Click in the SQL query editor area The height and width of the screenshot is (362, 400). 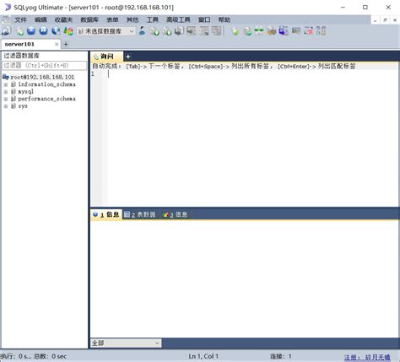tap(252, 138)
